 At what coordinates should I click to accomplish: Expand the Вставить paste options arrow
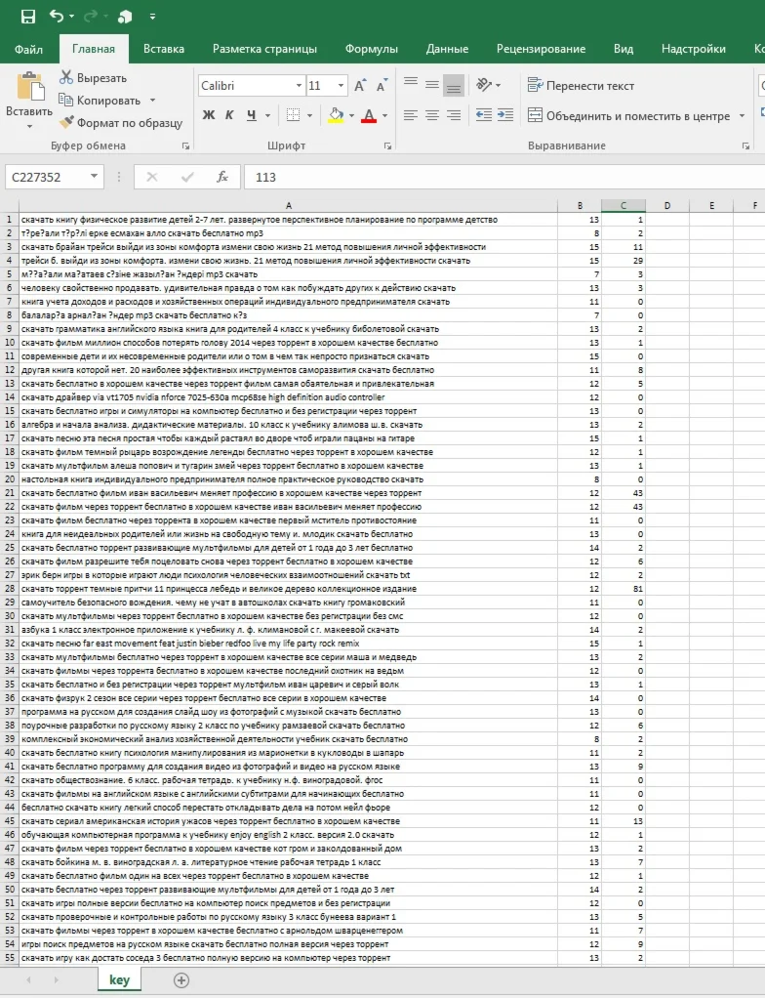point(29,127)
